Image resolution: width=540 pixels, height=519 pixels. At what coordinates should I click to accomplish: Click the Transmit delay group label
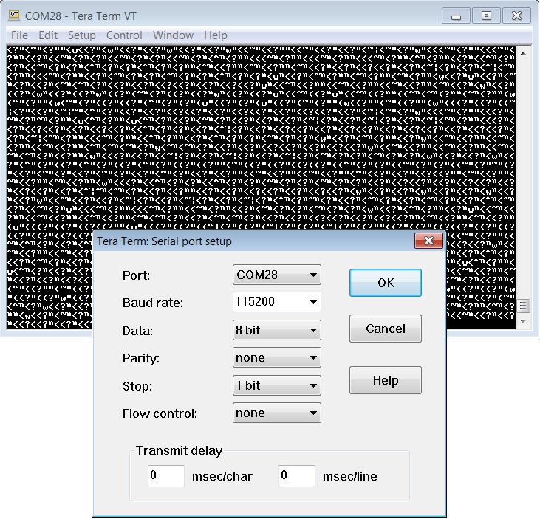pyautogui.click(x=179, y=450)
